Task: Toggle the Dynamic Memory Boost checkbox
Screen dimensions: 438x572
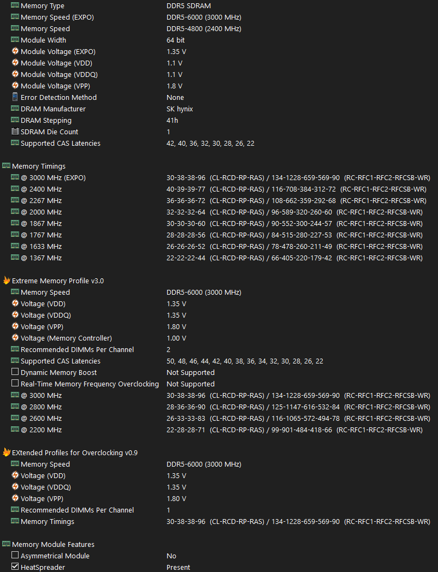Action: (x=15, y=372)
